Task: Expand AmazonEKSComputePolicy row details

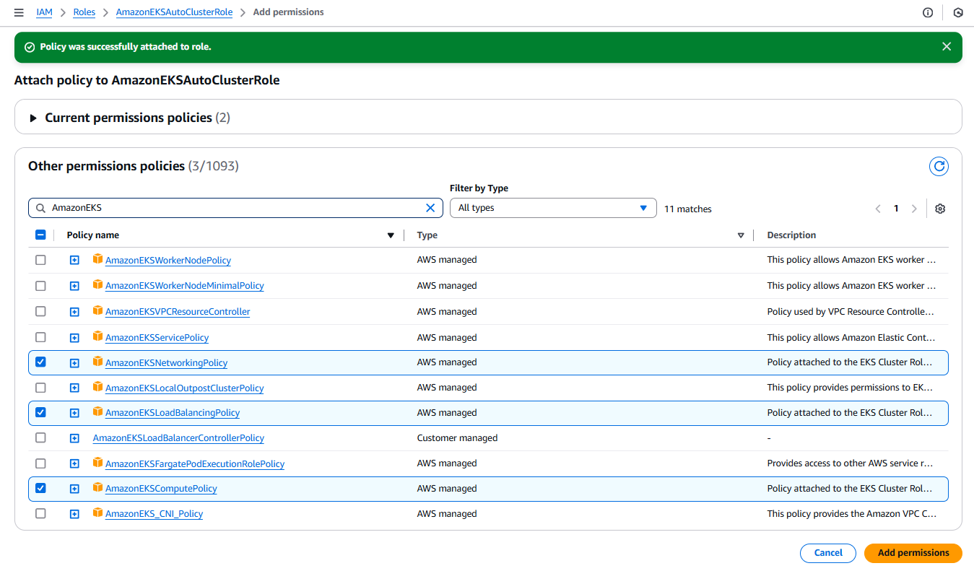Action: click(74, 489)
